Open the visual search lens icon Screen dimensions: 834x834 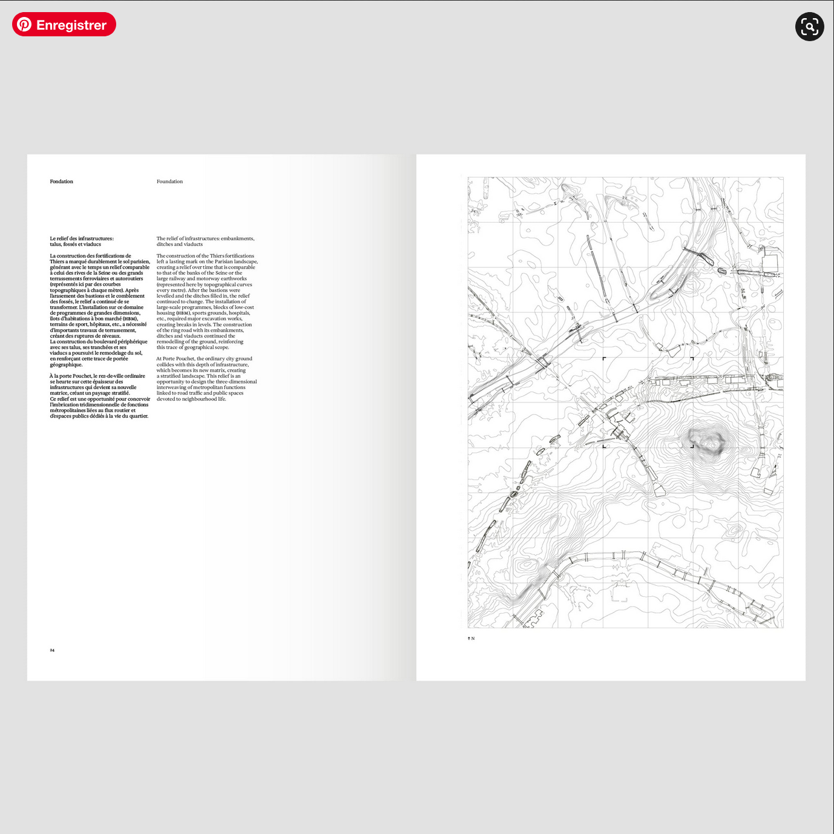[809, 27]
